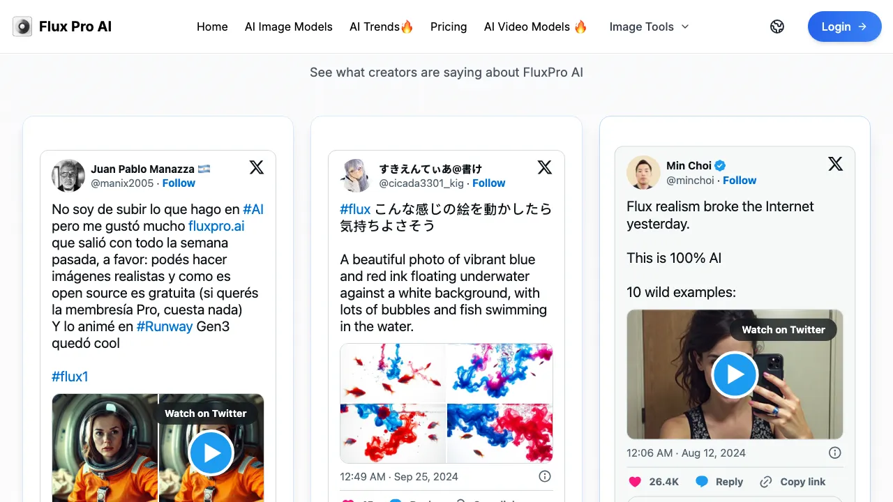Play the selfie video in Min Choi's tweet
Viewport: 893px width, 502px height.
coord(735,374)
